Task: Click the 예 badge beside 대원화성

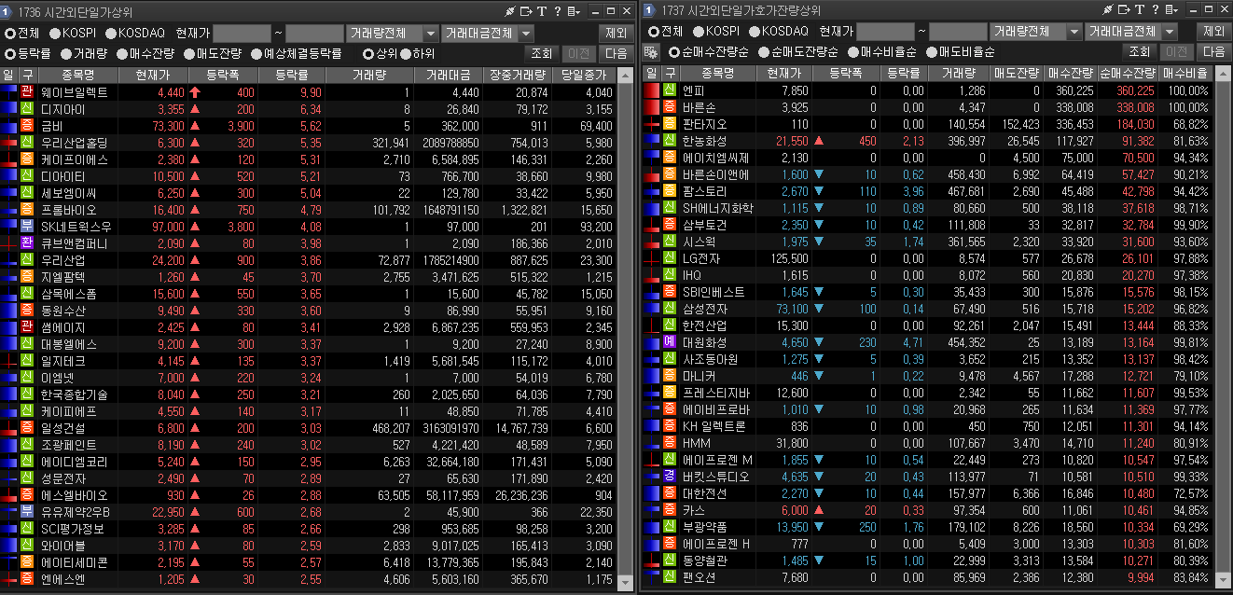Action: [670, 342]
